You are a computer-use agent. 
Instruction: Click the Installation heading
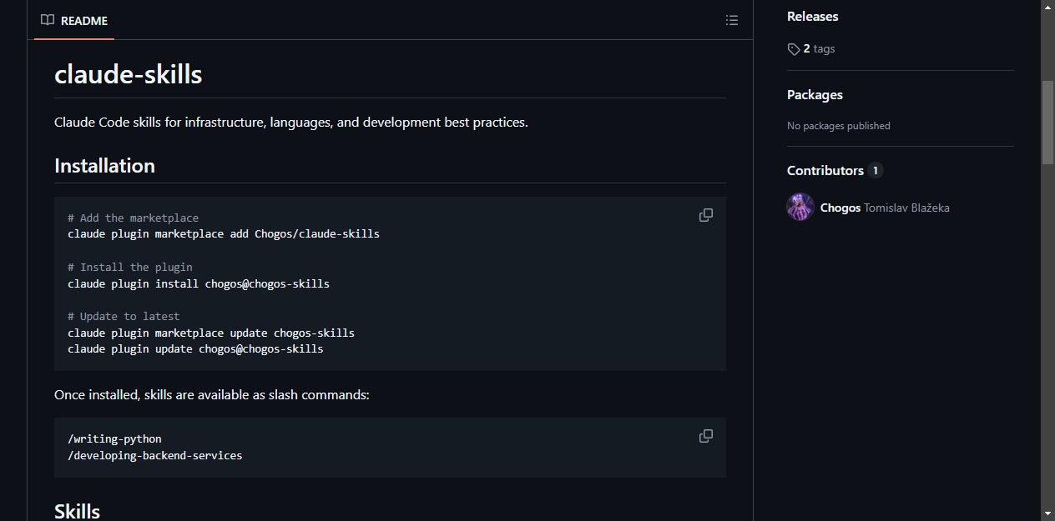[104, 166]
